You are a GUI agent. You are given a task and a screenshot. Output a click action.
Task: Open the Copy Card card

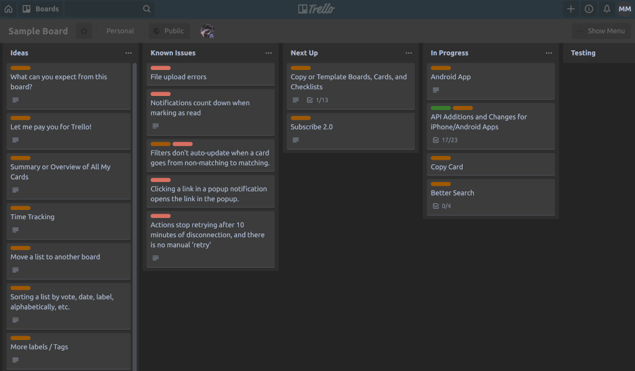pyautogui.click(x=491, y=164)
